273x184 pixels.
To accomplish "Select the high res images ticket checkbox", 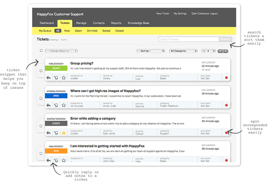I will 41,98.
